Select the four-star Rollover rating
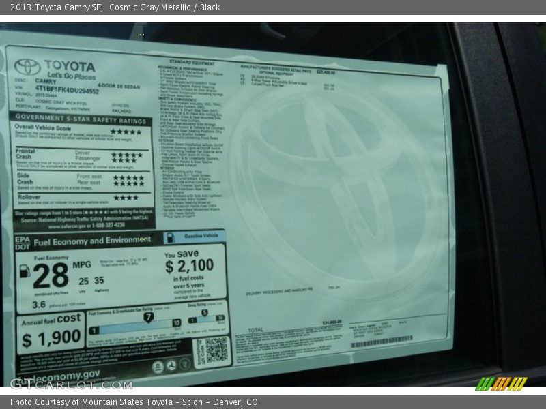The height and width of the screenshot is (409, 546). pos(127,199)
